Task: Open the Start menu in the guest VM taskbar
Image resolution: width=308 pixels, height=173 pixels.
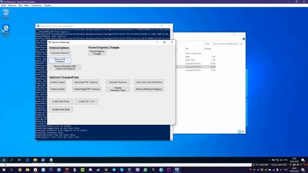Action: [x=4, y=160]
